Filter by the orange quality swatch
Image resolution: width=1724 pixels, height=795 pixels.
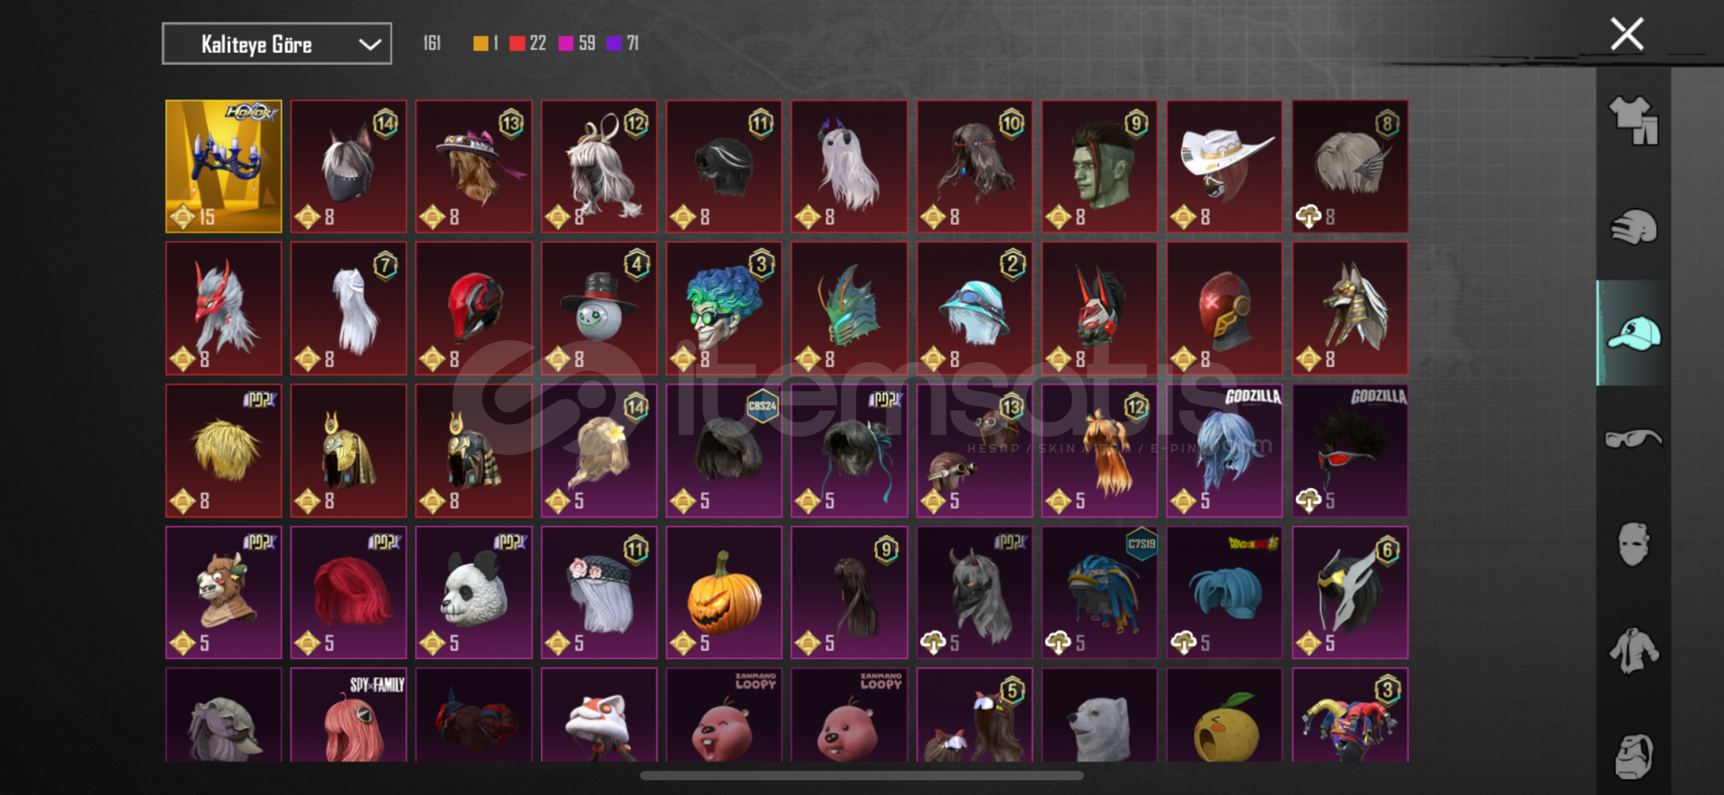pyautogui.click(x=480, y=43)
